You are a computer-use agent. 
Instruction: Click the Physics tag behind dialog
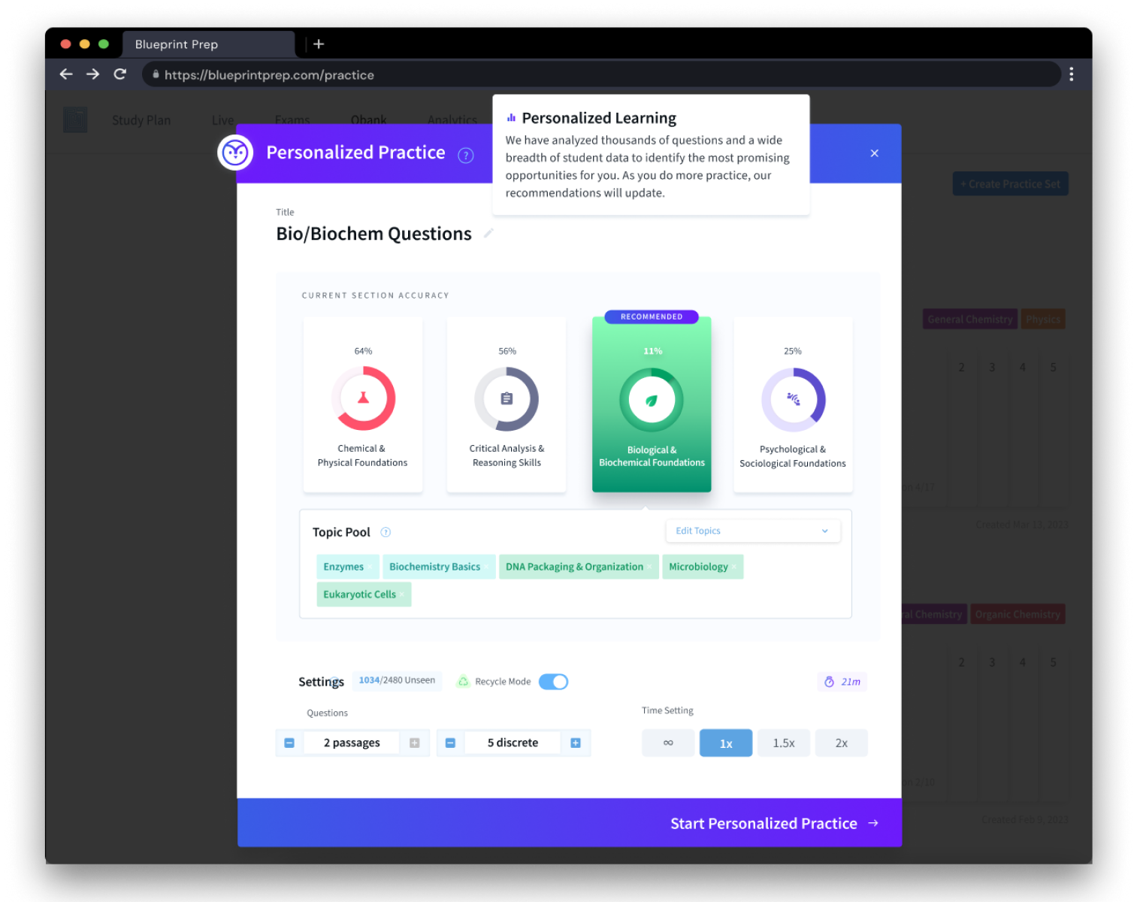(1043, 319)
